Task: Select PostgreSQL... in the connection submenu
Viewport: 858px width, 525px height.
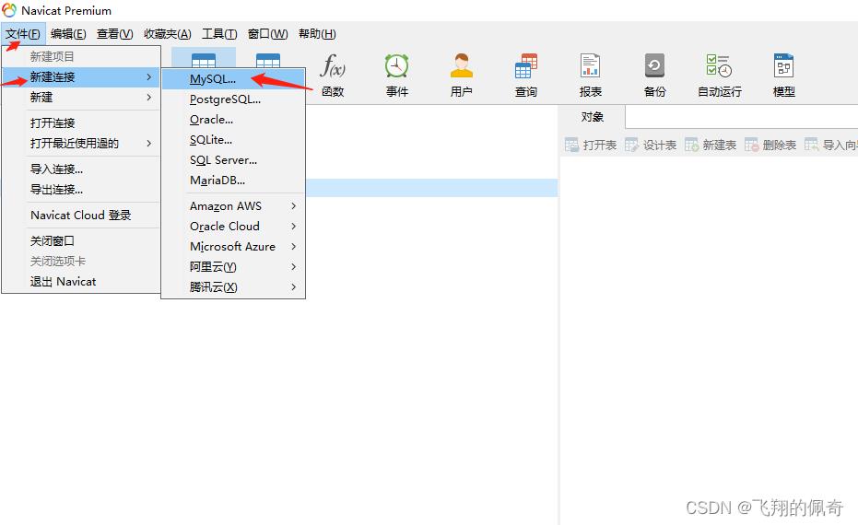Action: coord(225,99)
